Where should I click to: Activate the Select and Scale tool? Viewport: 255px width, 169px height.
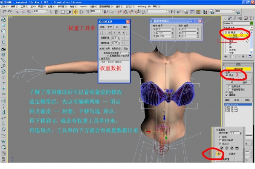pos(87,12)
